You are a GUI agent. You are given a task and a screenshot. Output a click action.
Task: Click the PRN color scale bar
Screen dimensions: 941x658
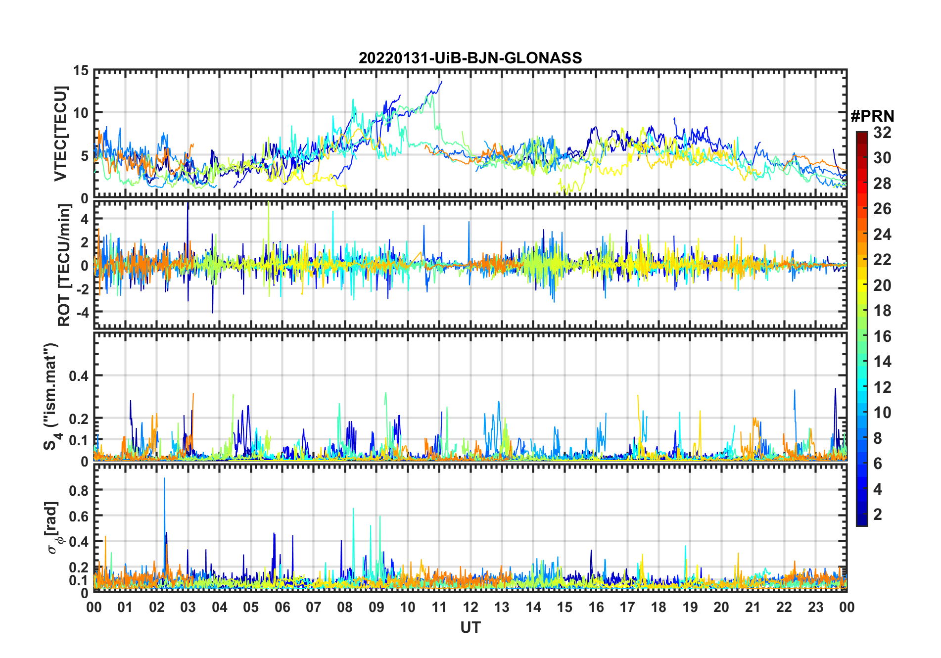tap(861, 329)
